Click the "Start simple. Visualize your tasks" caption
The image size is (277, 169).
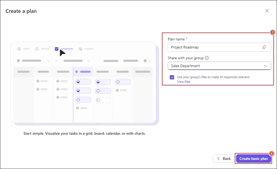point(84,133)
